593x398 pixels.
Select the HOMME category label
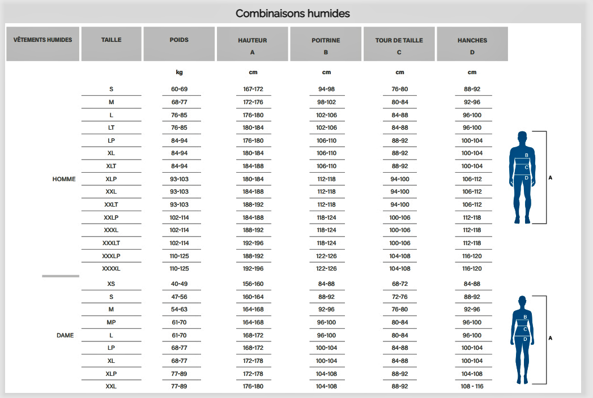64,179
